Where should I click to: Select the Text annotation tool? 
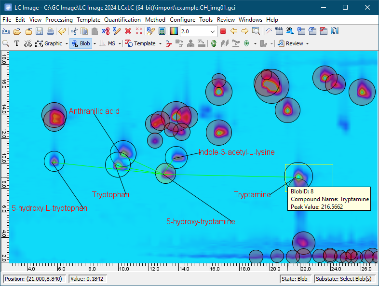pyautogui.click(x=17, y=43)
